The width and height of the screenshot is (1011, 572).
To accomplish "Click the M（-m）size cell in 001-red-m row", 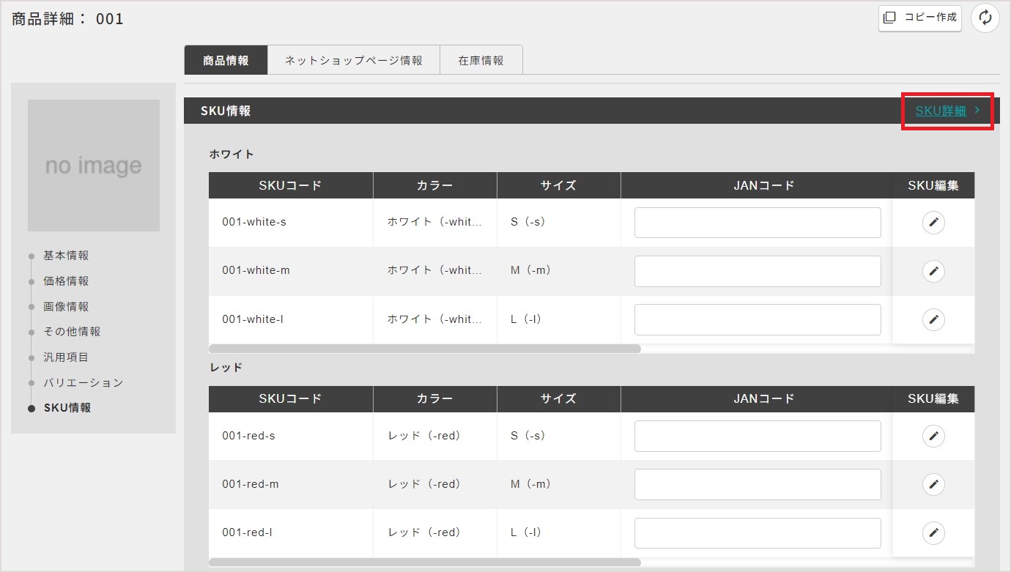I will coord(559,484).
